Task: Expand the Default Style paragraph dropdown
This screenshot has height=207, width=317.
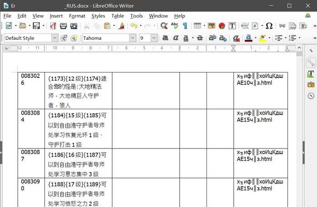Action: pos(55,38)
